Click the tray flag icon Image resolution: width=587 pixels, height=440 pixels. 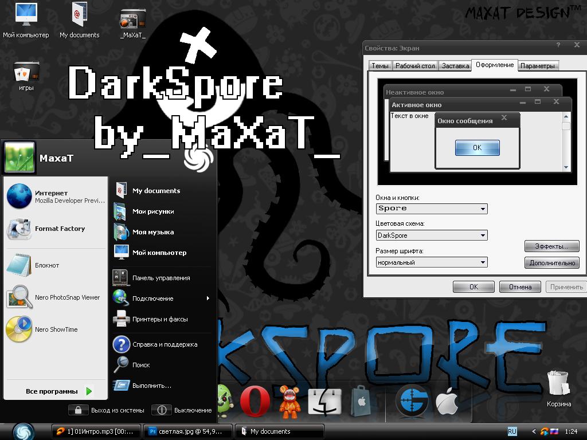pos(554,431)
